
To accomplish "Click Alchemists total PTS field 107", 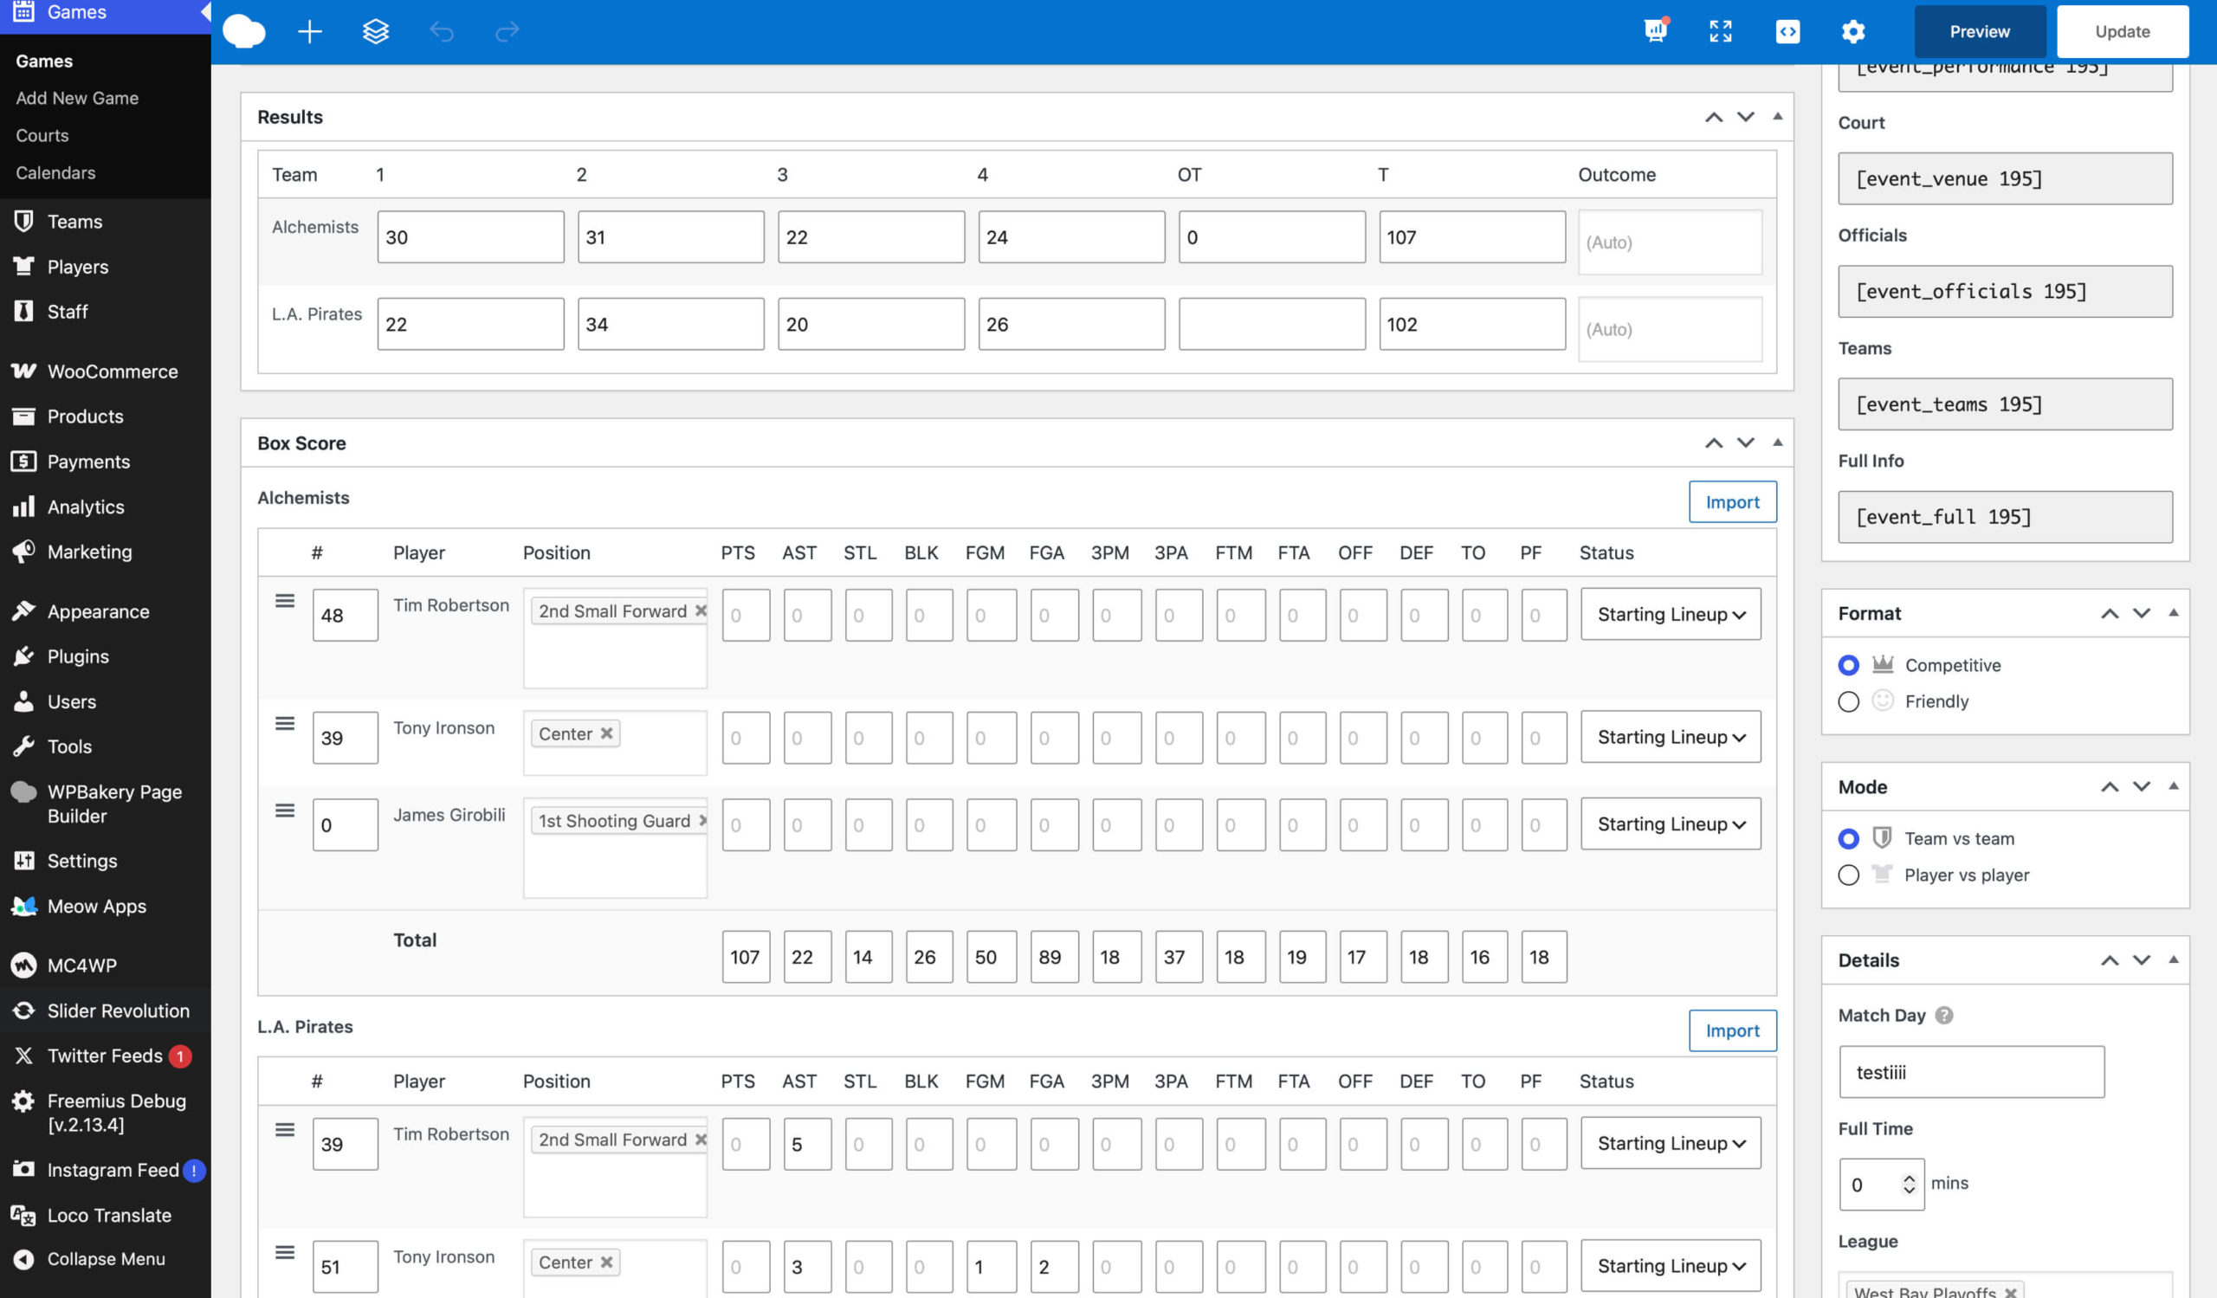I will (746, 957).
